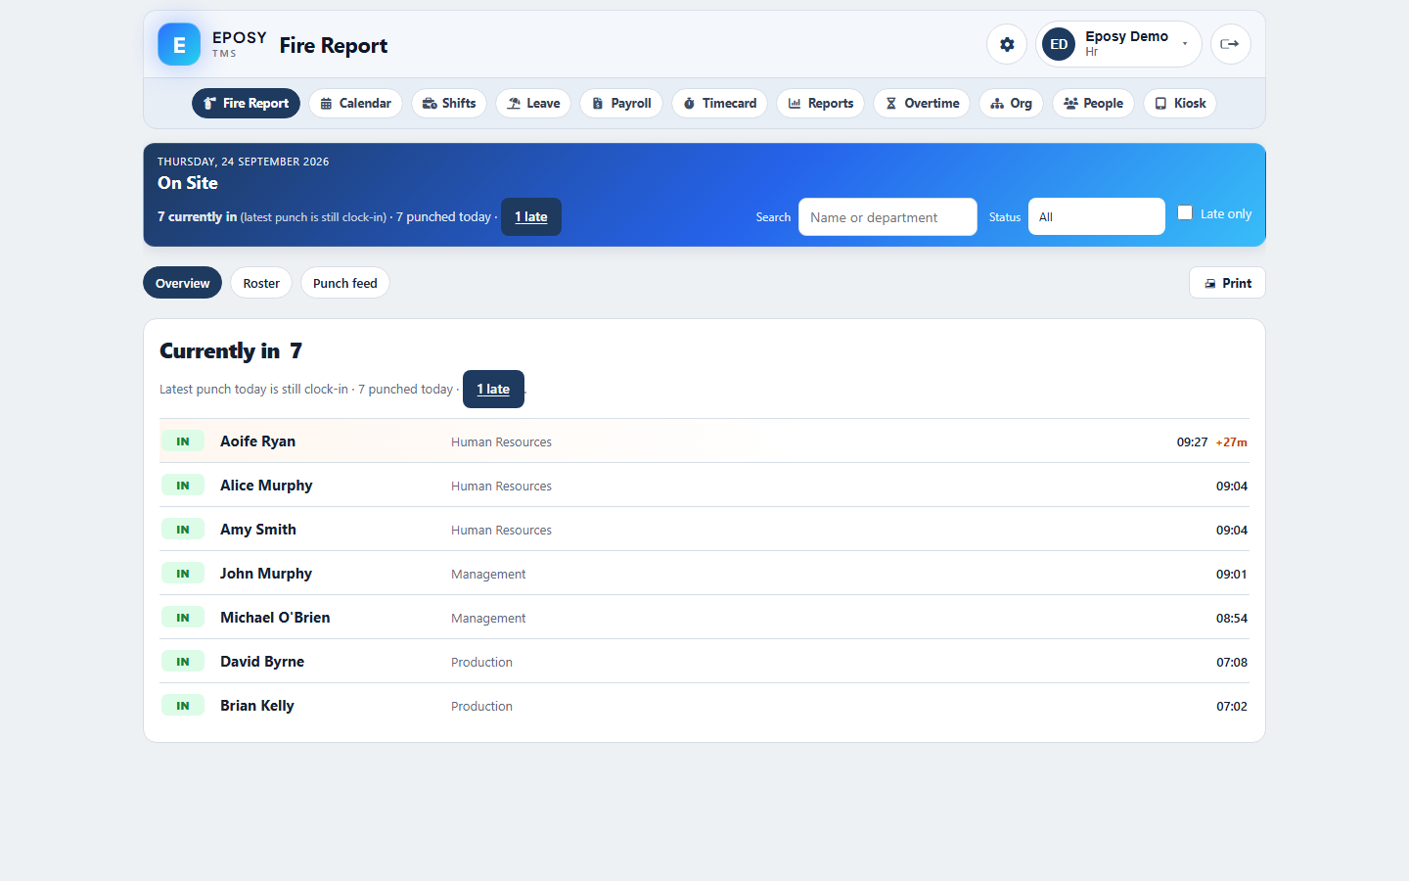Launch the Kiosk view
The image size is (1409, 881).
tap(1180, 103)
